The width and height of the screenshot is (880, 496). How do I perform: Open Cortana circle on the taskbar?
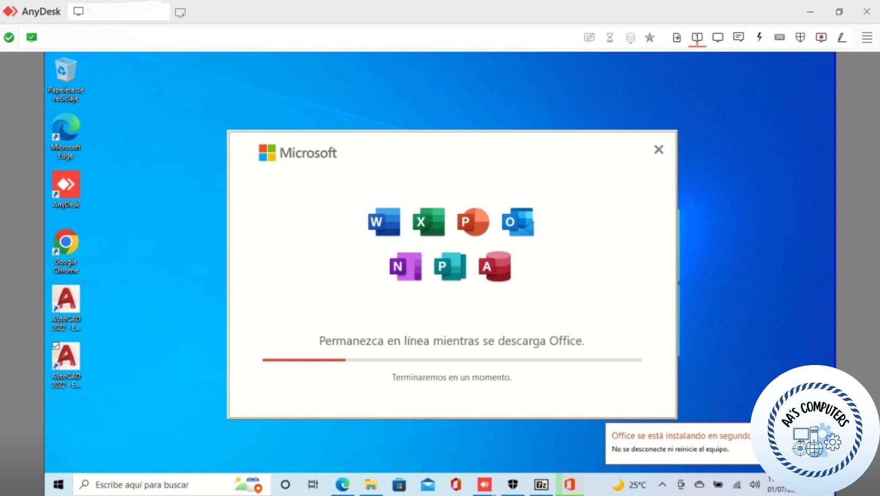[x=285, y=485]
